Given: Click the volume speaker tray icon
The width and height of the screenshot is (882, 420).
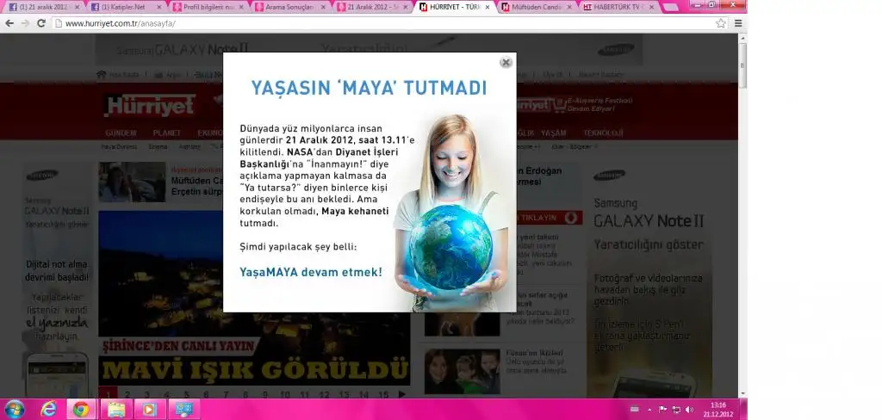Looking at the screenshot, I should coord(690,410).
